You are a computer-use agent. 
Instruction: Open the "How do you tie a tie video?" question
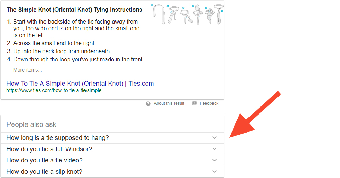(112, 160)
